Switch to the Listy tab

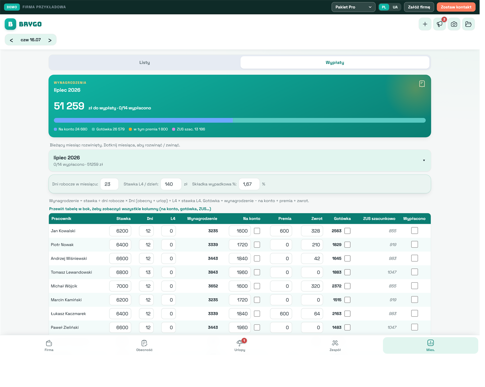145,63
